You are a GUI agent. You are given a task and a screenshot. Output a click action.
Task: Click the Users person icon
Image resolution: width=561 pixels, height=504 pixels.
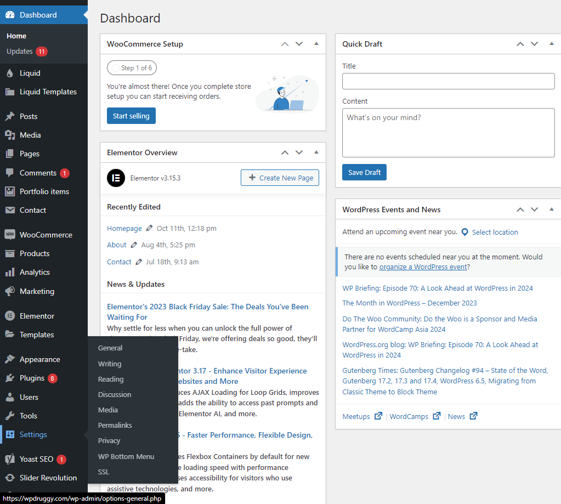pos(10,397)
